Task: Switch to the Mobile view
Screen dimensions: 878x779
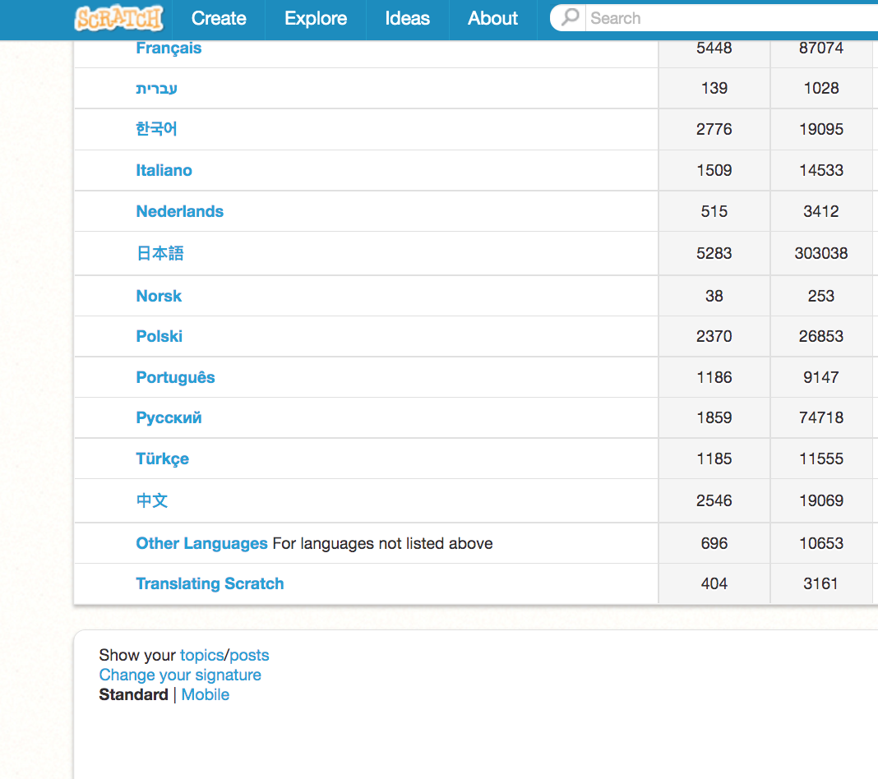Action: (x=205, y=694)
